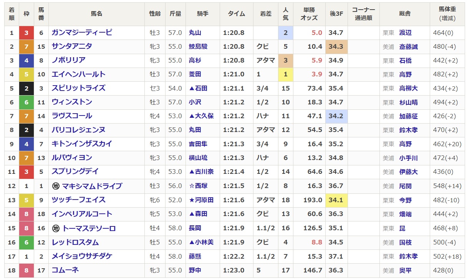Open the サンタアニタ horse link
The height and width of the screenshot is (279, 467).
point(72,46)
